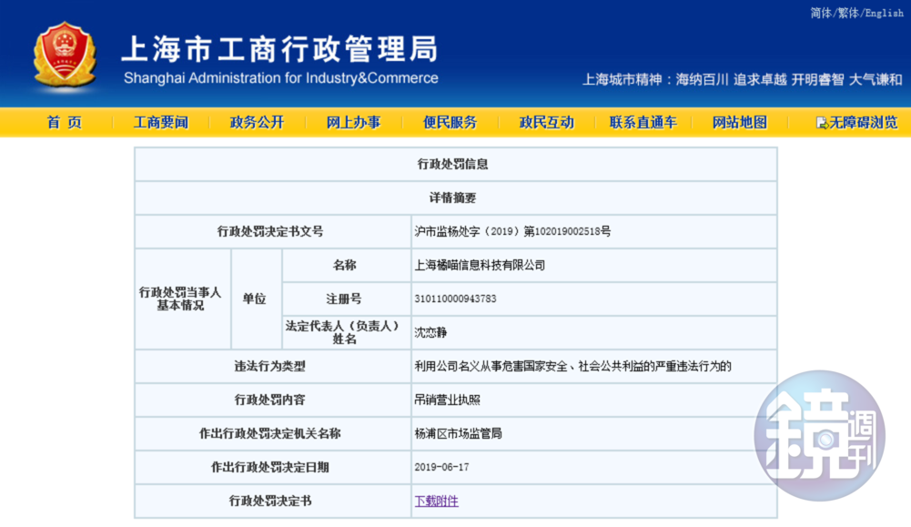Select authority name 杨浦区市场监管局
Image resolution: width=911 pixels, height=527 pixels.
point(458,433)
